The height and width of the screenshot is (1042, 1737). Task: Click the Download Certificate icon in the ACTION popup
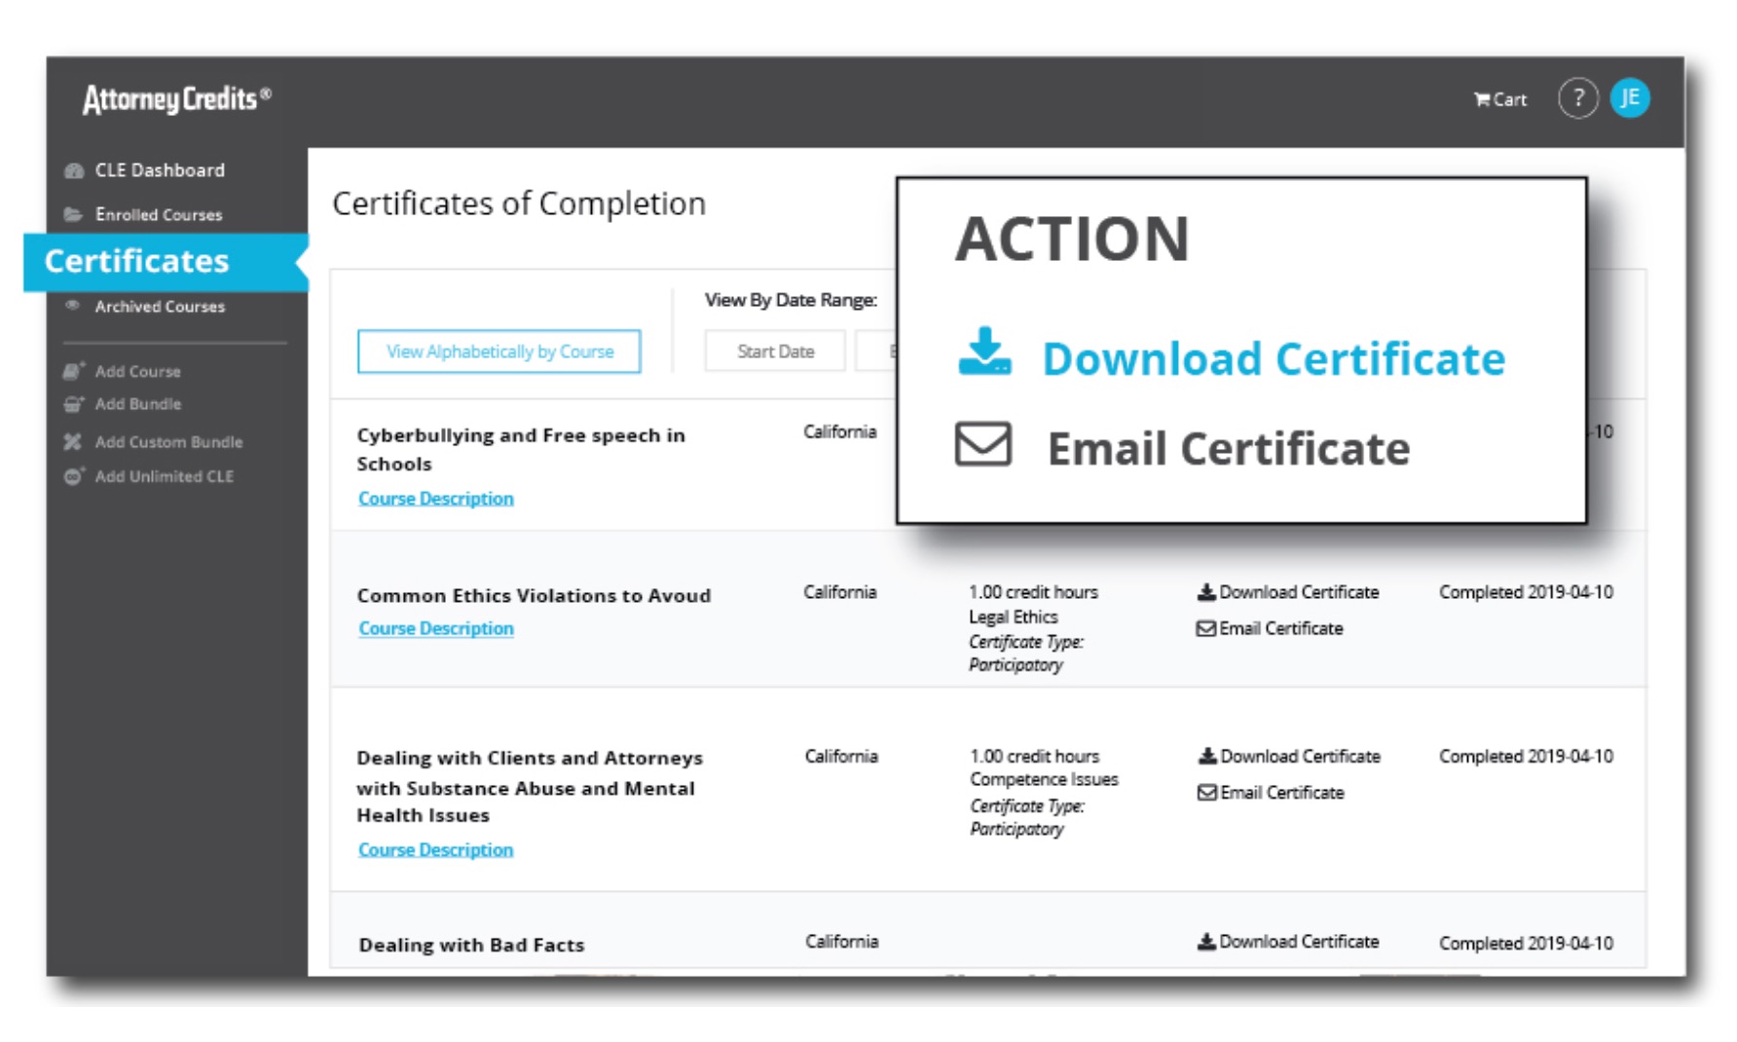click(983, 356)
